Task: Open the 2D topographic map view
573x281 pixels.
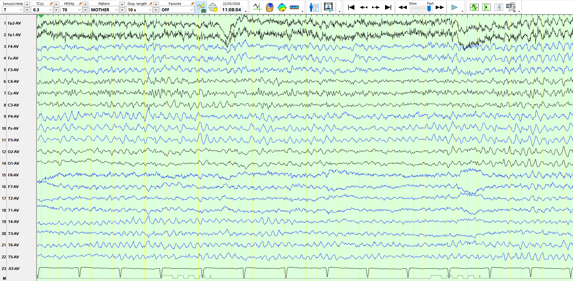Action: coord(282,7)
